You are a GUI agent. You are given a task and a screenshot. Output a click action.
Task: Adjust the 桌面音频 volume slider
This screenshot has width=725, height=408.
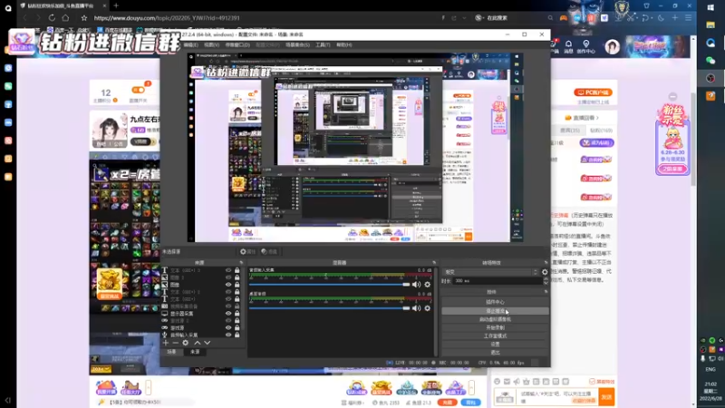tap(330, 308)
